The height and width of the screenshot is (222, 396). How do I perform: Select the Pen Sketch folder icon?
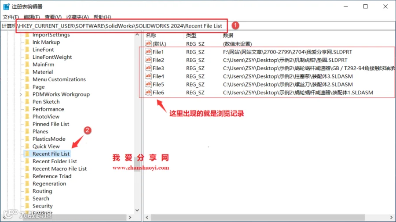point(27,102)
